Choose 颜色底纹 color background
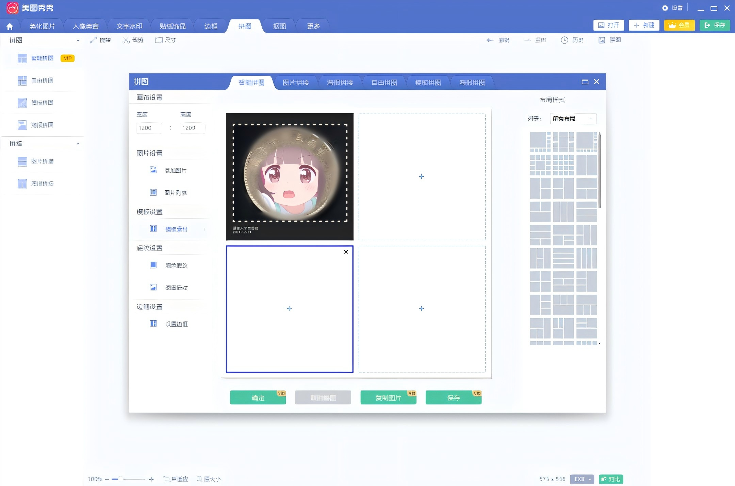 (x=169, y=265)
